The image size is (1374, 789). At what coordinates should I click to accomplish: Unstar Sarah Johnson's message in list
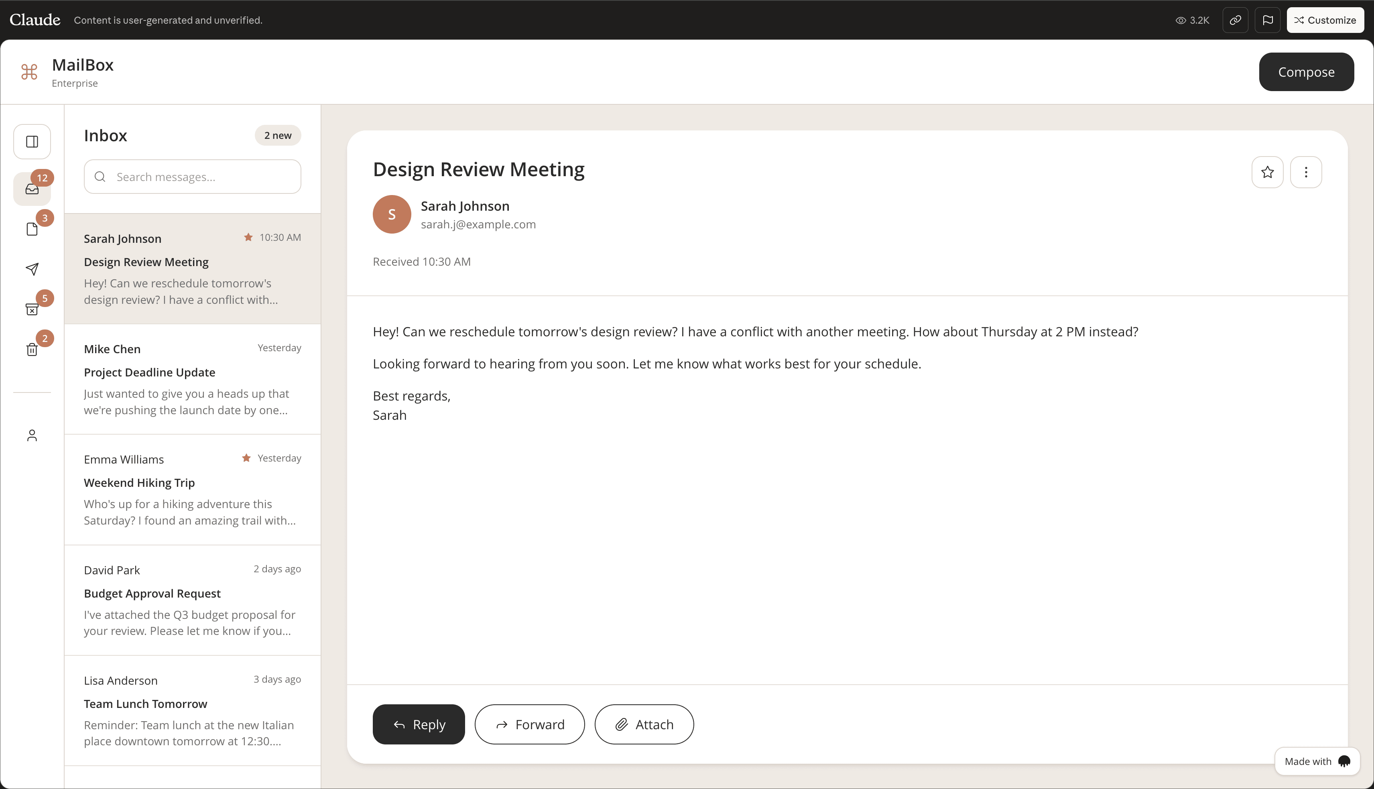[248, 237]
